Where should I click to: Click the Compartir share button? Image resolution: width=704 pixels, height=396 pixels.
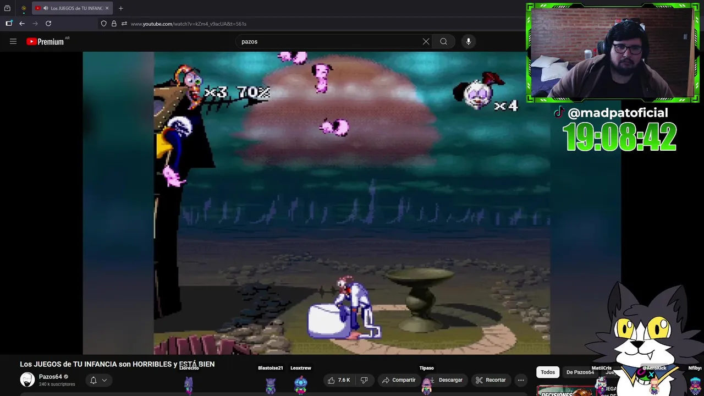[x=399, y=380]
